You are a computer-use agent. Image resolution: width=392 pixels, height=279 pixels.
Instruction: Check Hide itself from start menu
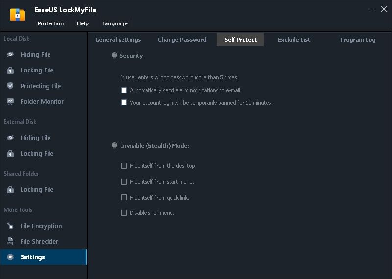click(124, 182)
